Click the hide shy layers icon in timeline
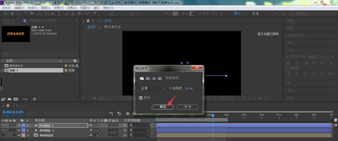This screenshot has height=141, width=338. (128, 113)
